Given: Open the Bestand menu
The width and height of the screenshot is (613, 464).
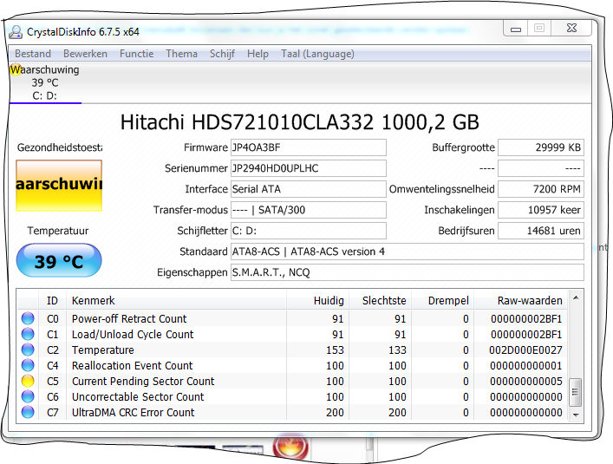Looking at the screenshot, I should pyautogui.click(x=33, y=54).
